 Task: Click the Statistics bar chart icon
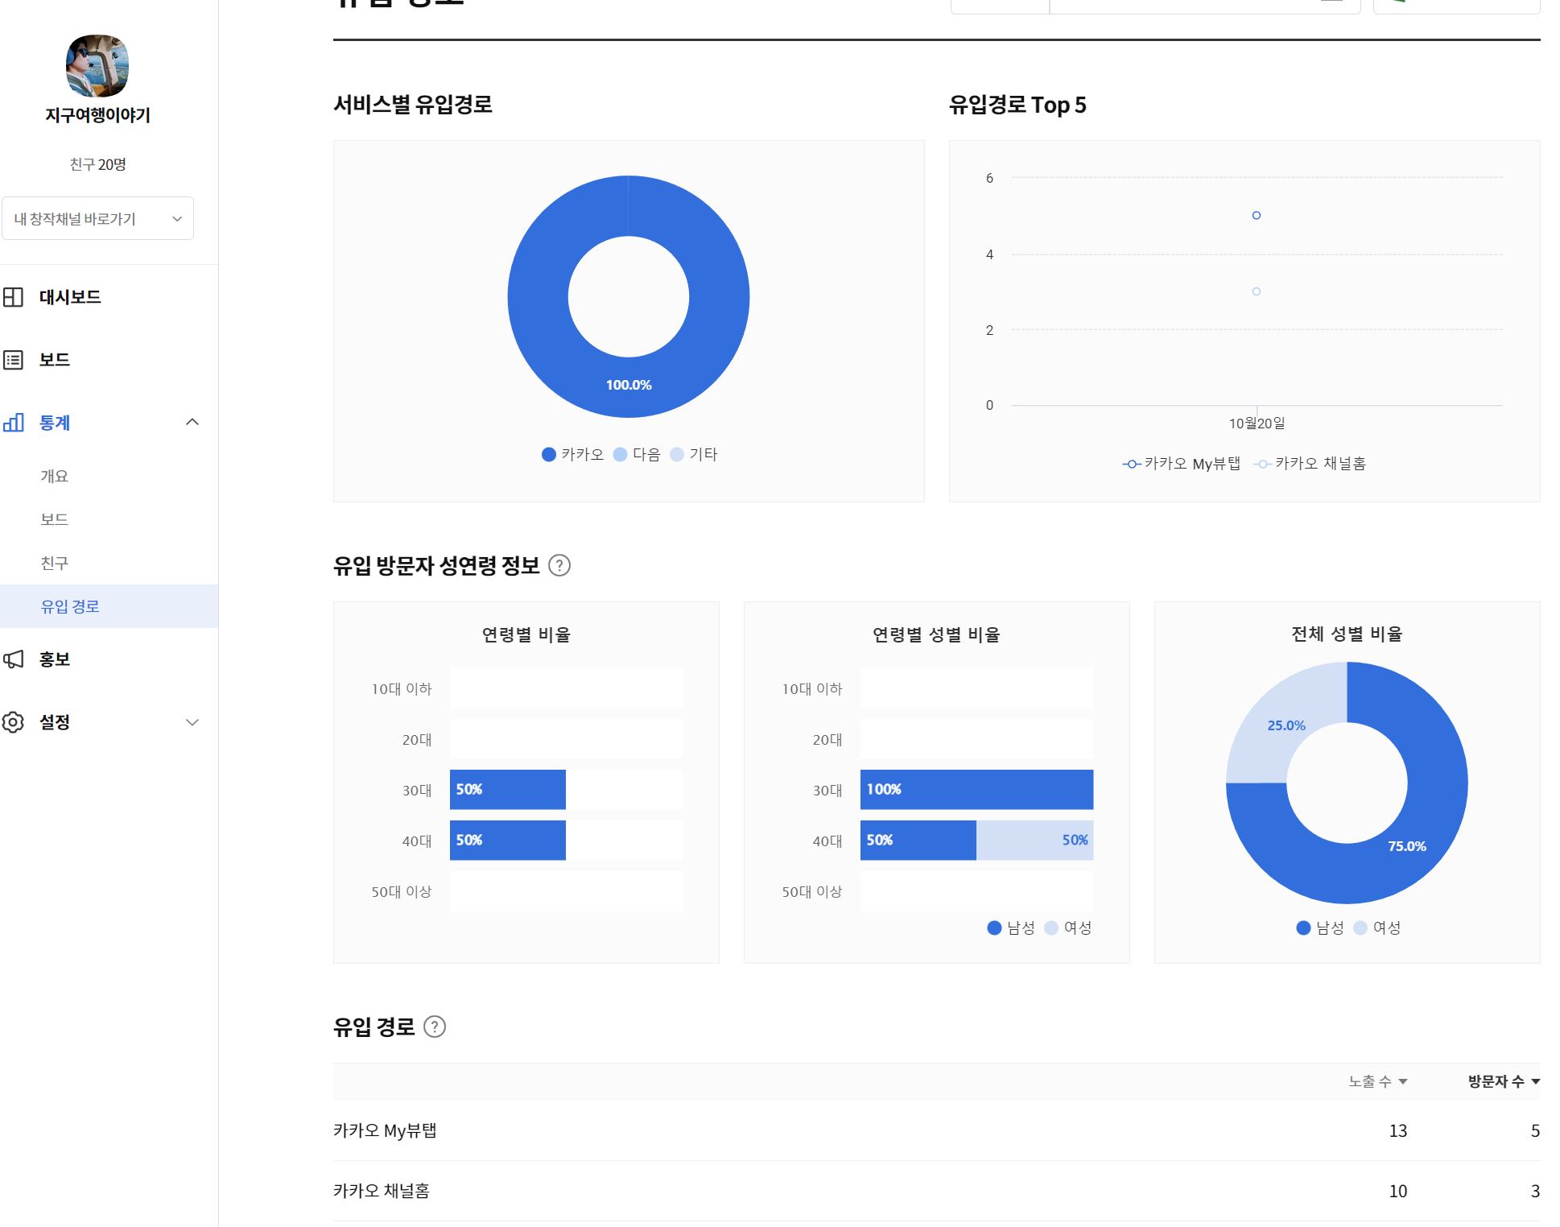[x=13, y=423]
